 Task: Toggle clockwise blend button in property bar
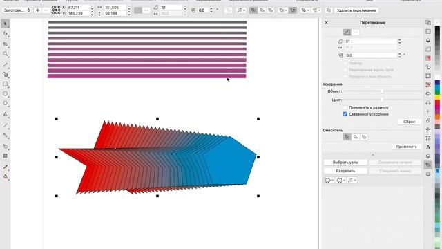tap(262, 10)
